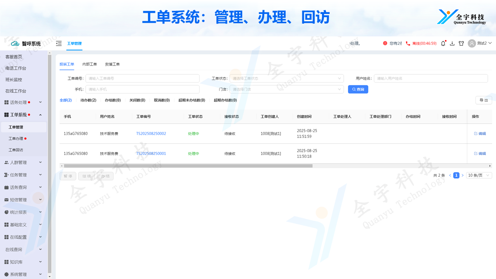This screenshot has height=279, width=496.
Task: Select the 工单回访 sidebar item
Action: pos(16,150)
